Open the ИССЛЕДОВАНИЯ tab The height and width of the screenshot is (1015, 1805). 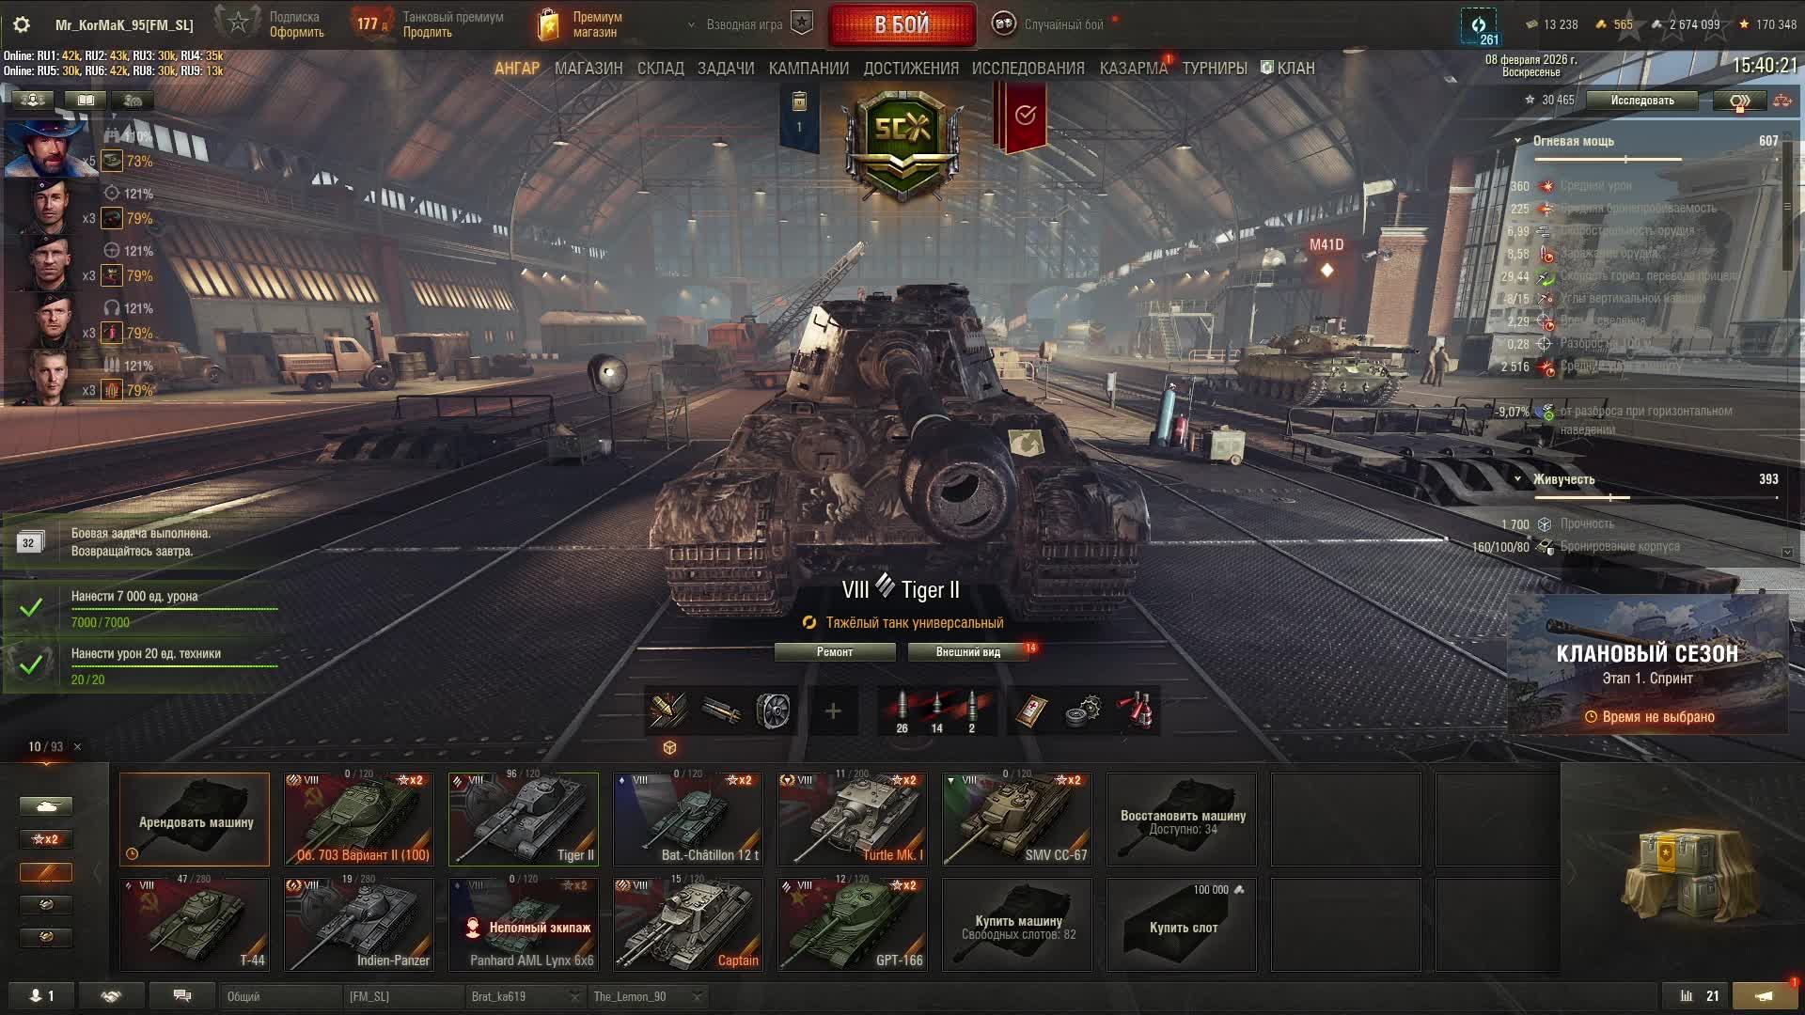[x=1028, y=69]
